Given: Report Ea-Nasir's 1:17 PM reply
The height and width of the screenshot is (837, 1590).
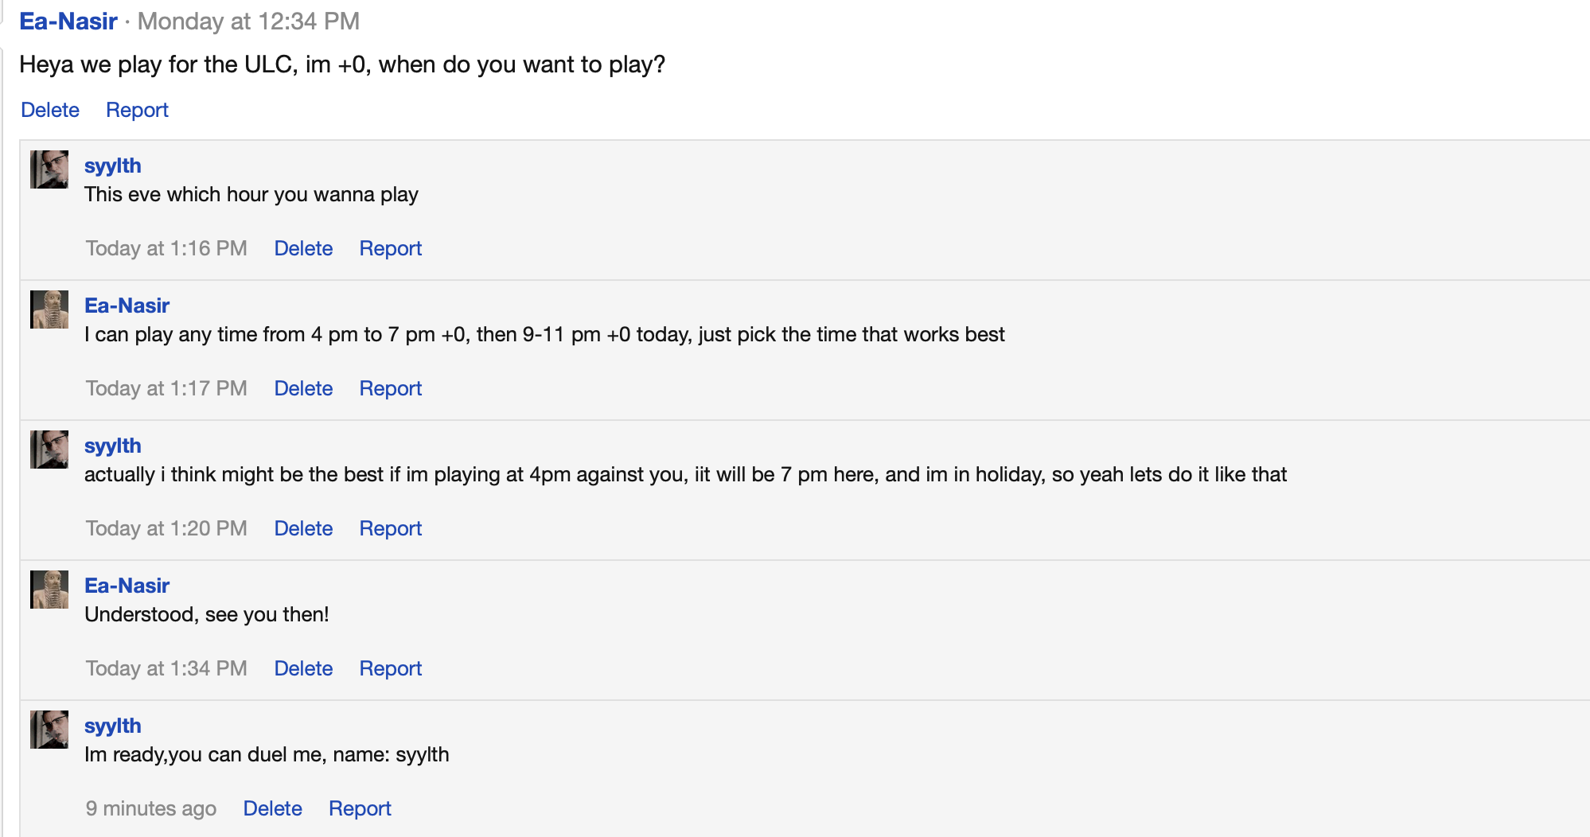Looking at the screenshot, I should 390,388.
